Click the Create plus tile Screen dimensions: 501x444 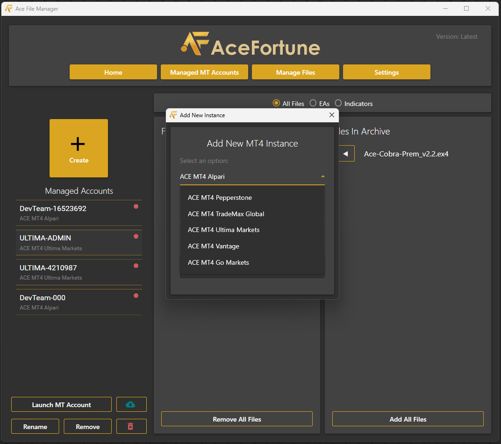(x=79, y=148)
